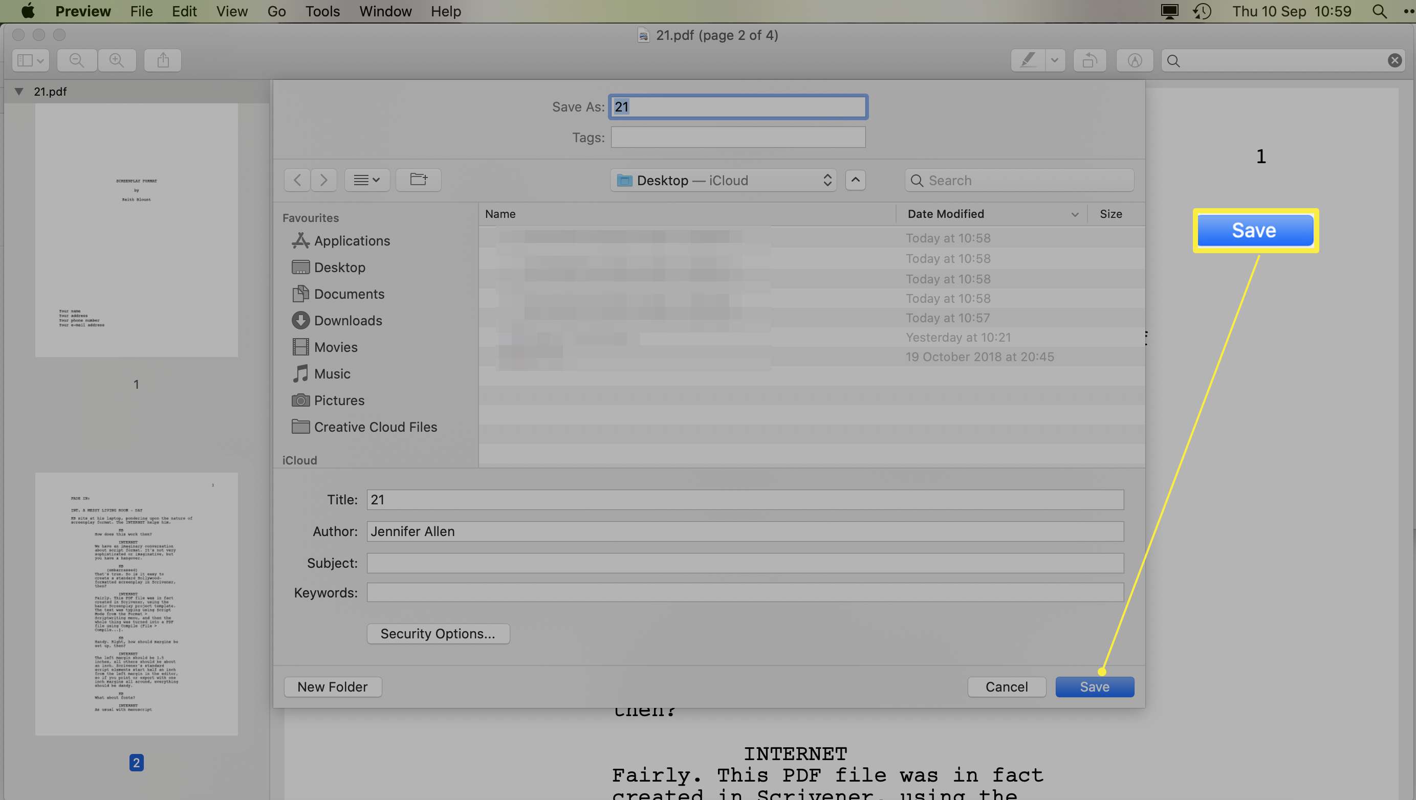Click the Downloads arrow icon

pyautogui.click(x=300, y=320)
